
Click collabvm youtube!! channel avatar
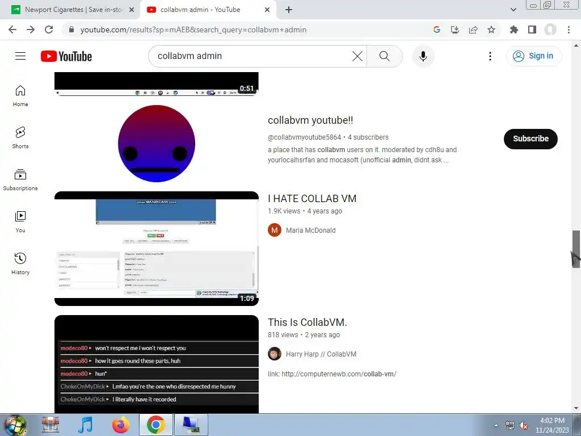coord(157,144)
